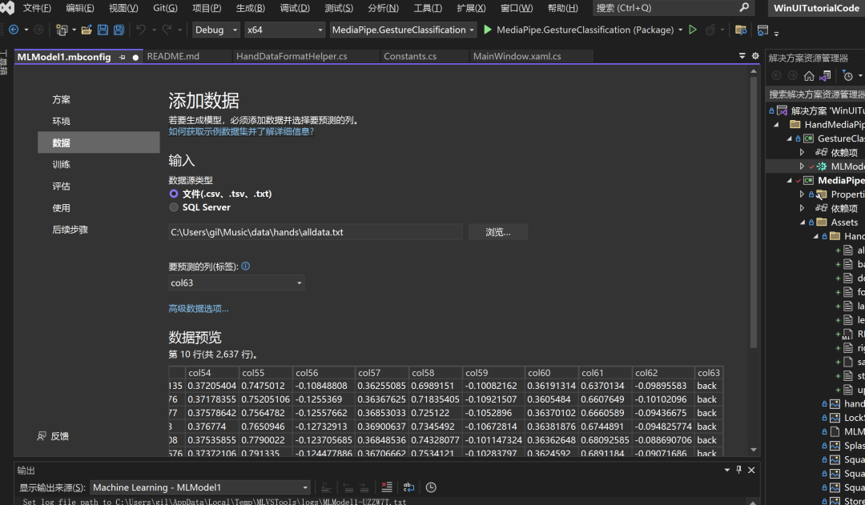Screen dimensions: 865x505
Task: Open the Debug configuration dropdown
Action: click(215, 30)
